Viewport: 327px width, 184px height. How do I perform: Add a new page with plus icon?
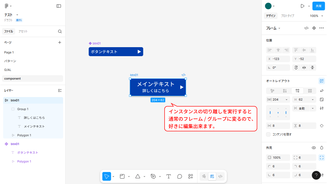60,43
